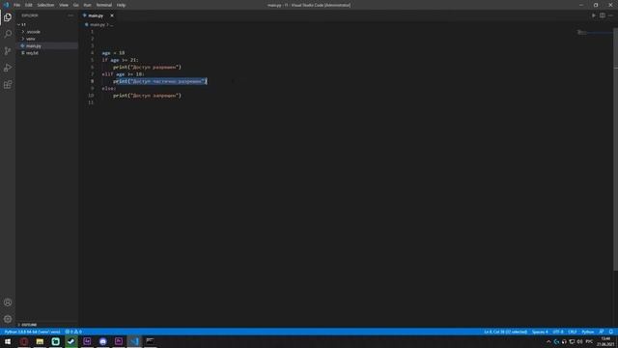This screenshot has height=348, width=618.
Task: Open the Go menu
Action: click(x=75, y=5)
